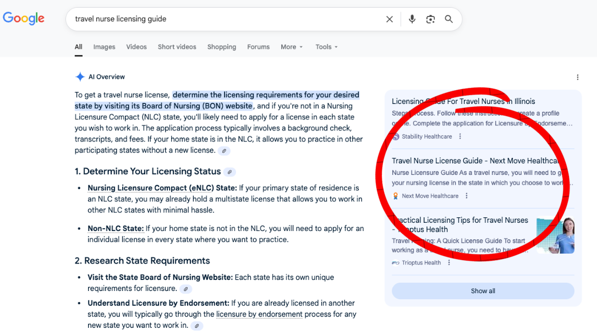Click Show all sources button
This screenshot has width=597, height=335.
(483, 291)
